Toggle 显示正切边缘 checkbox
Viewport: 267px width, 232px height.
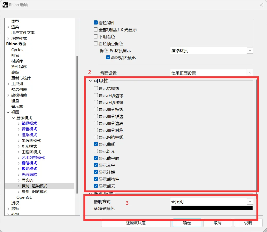coord(96,95)
